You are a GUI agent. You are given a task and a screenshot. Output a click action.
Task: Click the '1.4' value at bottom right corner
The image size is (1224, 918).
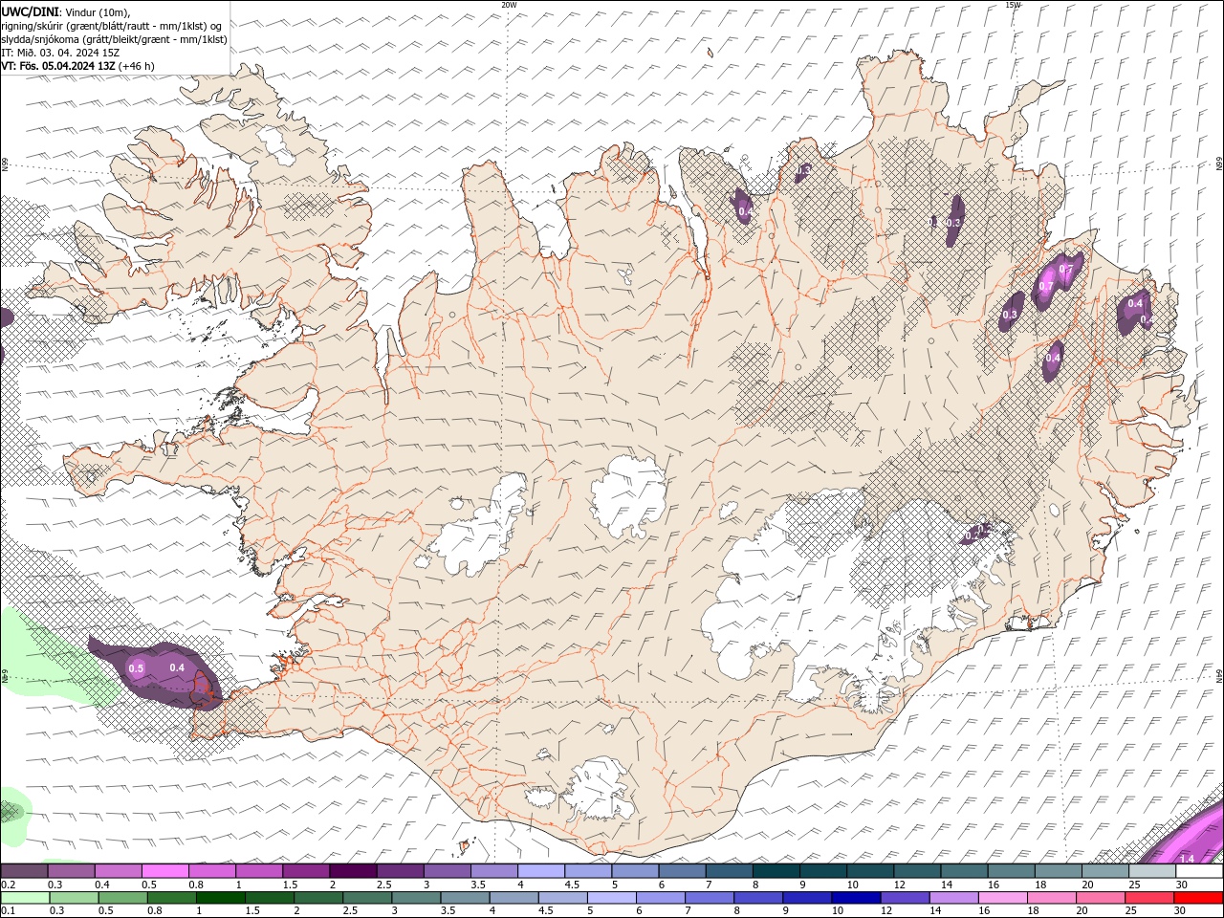click(x=1187, y=859)
